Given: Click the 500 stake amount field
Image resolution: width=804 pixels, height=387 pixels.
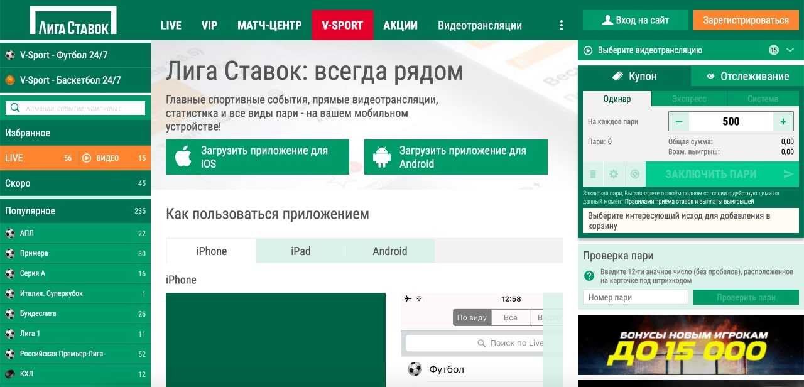Looking at the screenshot, I should pyautogui.click(x=731, y=121).
